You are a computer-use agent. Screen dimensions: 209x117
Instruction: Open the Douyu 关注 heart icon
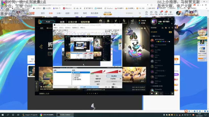(x=151, y=13)
